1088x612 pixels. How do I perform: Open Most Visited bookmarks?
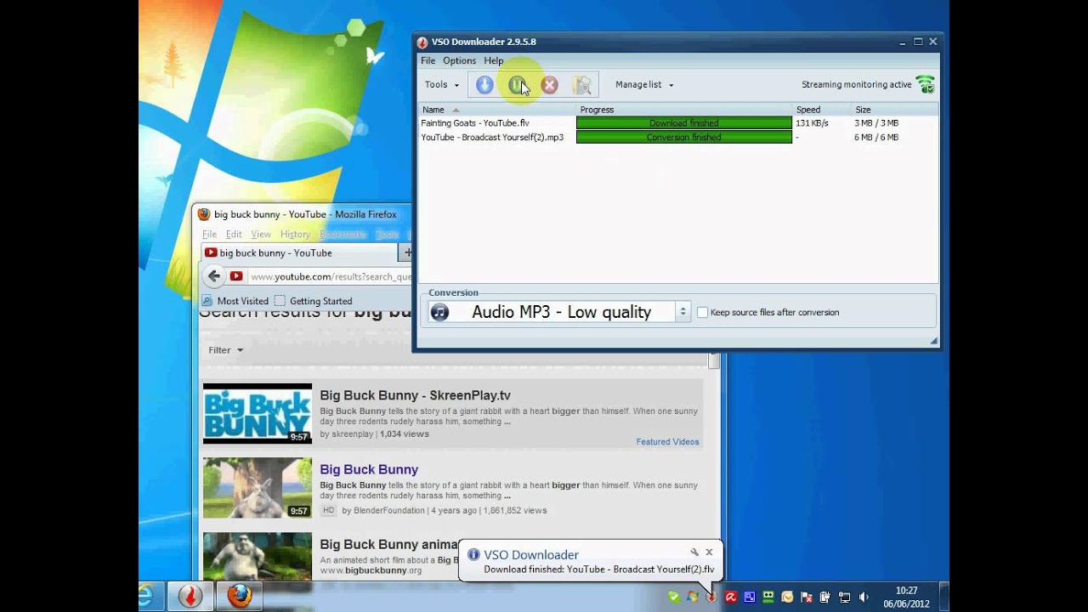(235, 301)
